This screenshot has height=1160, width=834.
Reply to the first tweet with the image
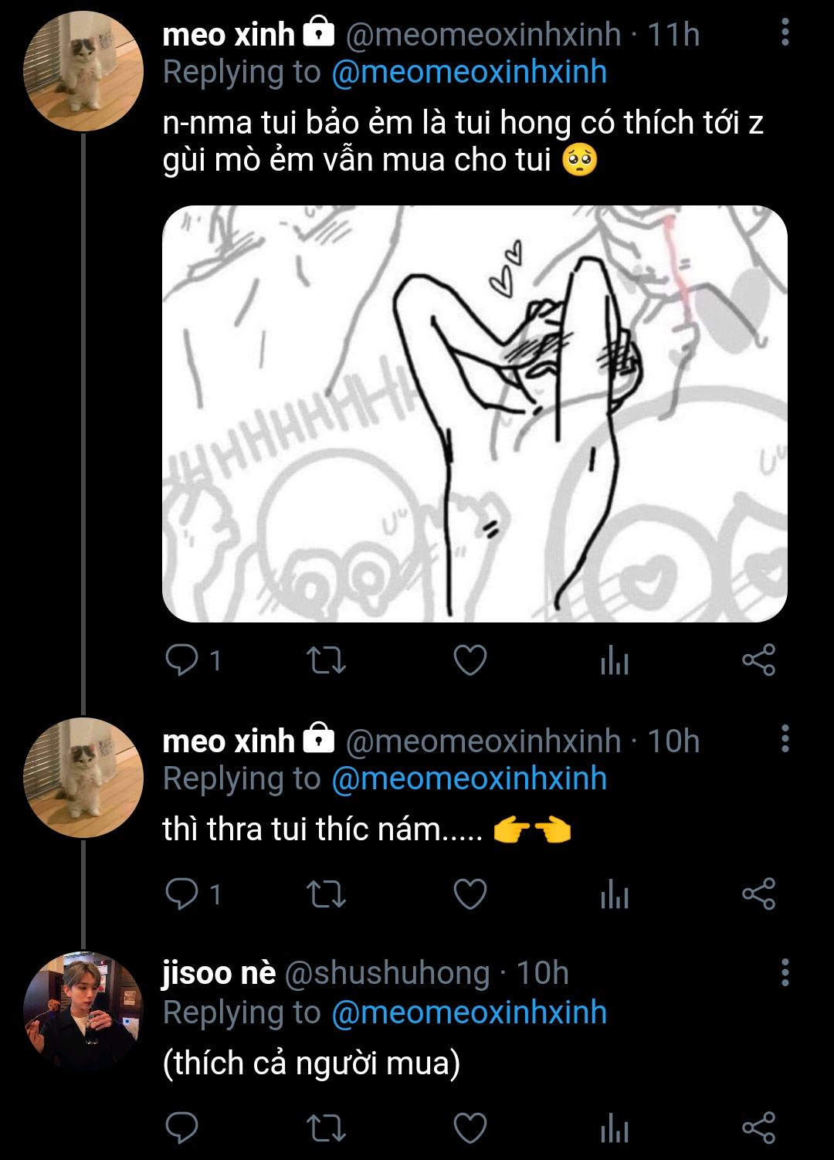click(182, 660)
